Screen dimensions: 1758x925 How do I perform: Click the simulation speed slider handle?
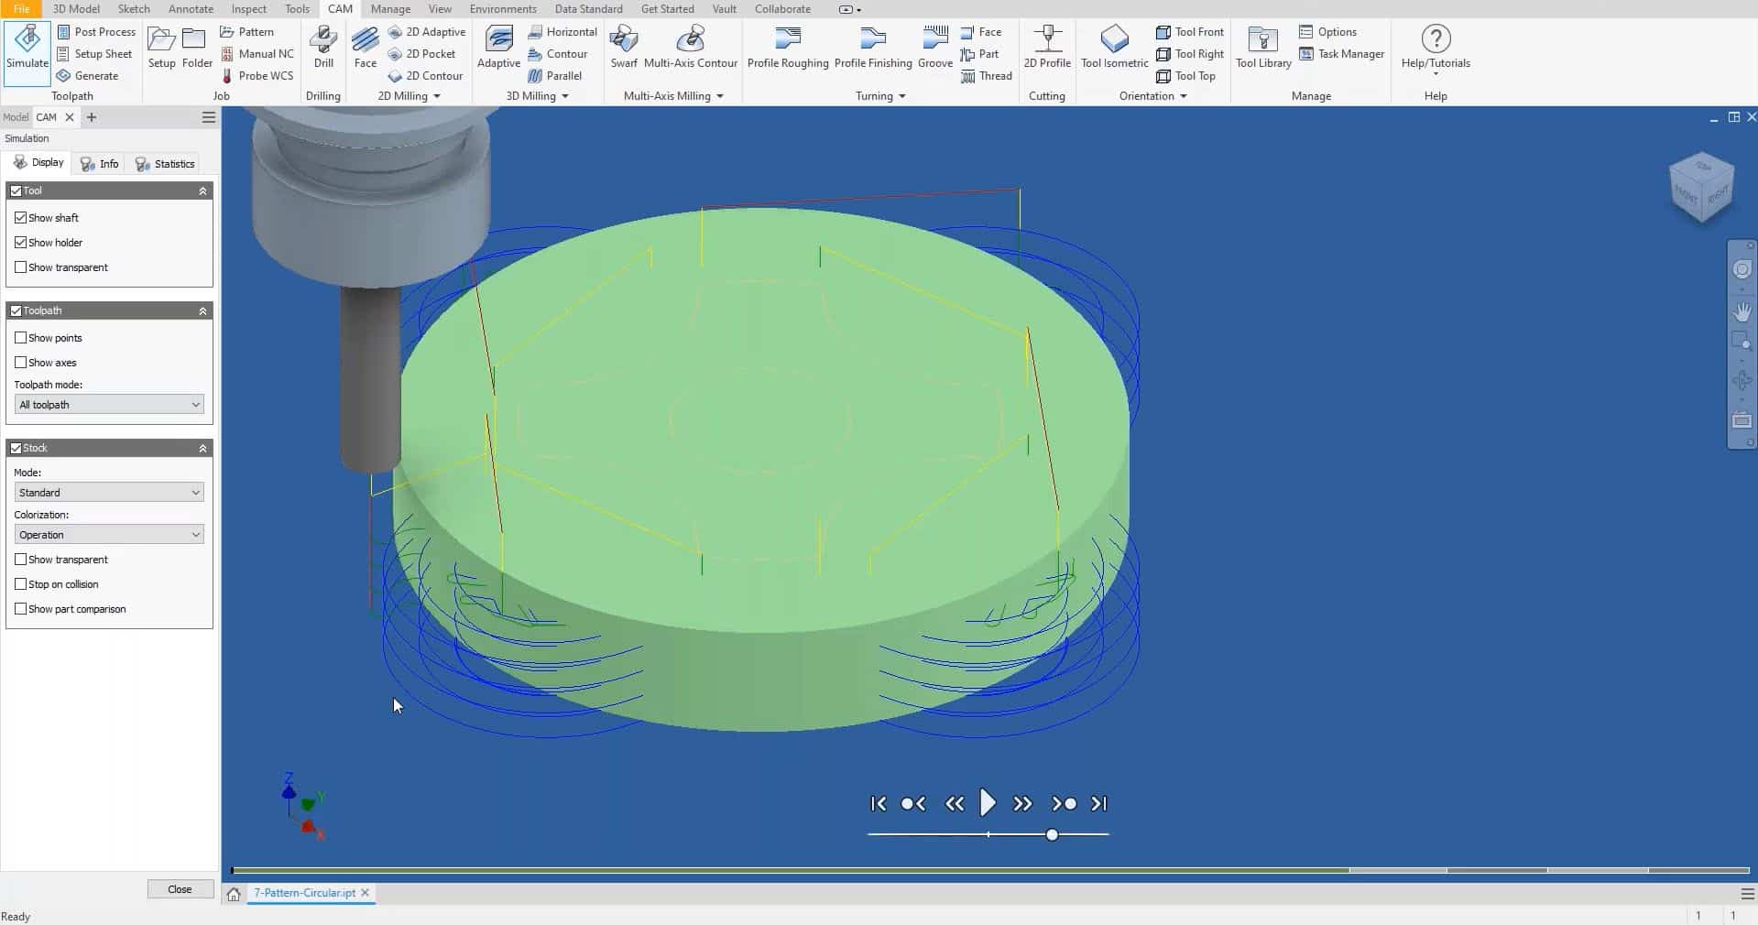[1052, 834]
